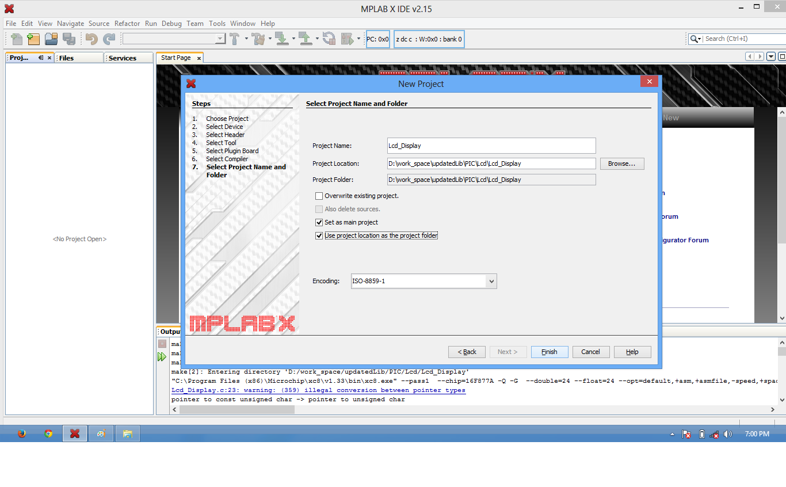
Task: Click the Project Name input field
Action: [491, 146]
